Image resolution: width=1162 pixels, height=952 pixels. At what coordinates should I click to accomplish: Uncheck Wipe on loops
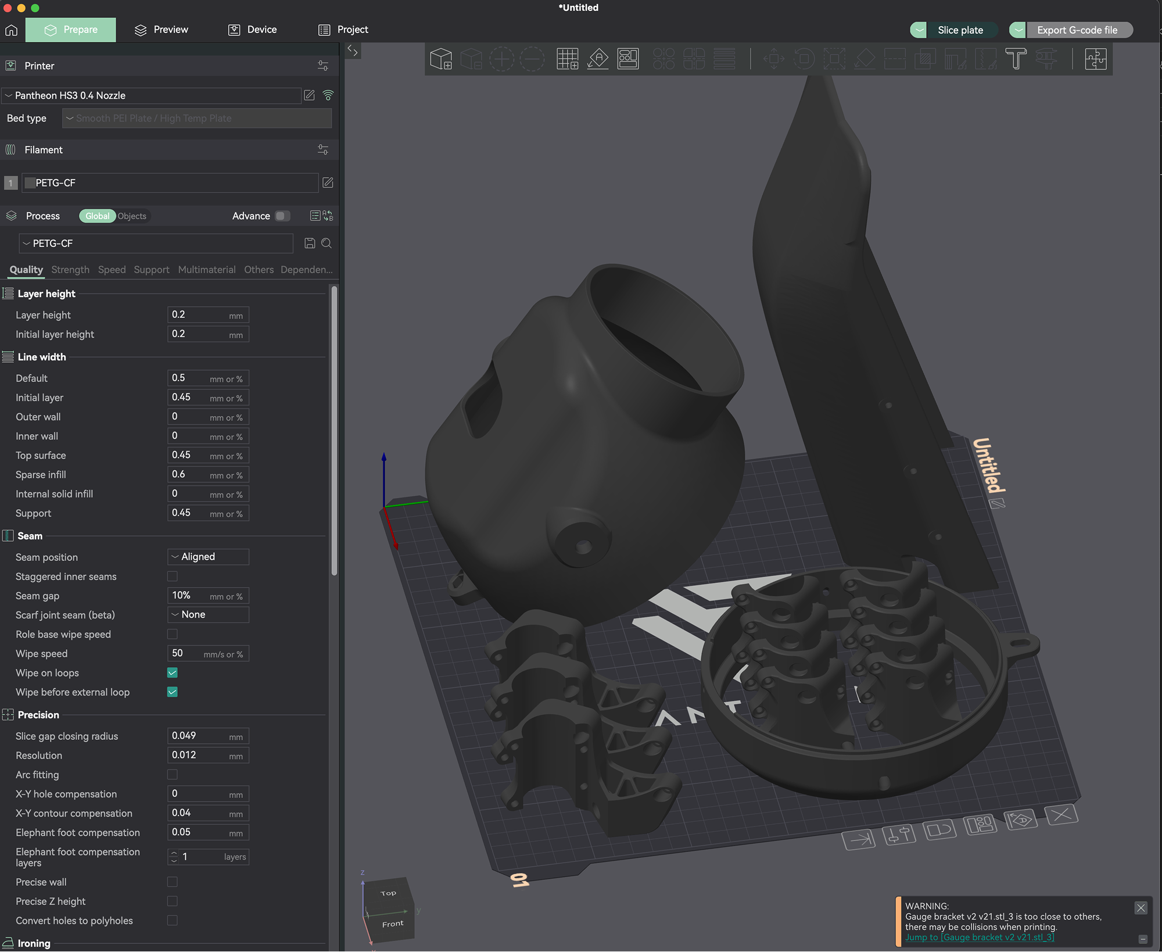(173, 673)
